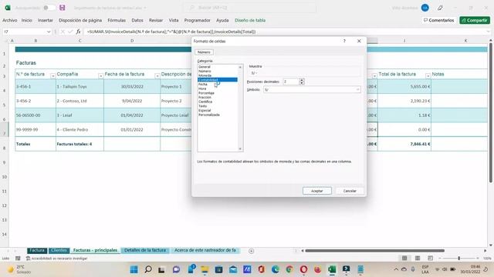Click the green Compartir button
The width and height of the screenshot is (494, 277).
click(x=475, y=20)
